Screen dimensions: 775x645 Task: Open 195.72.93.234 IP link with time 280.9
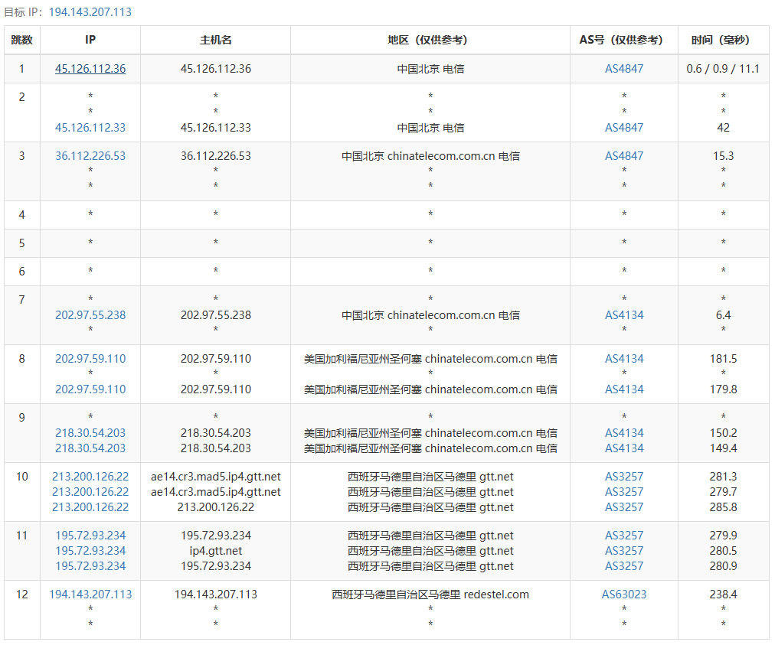[90, 566]
